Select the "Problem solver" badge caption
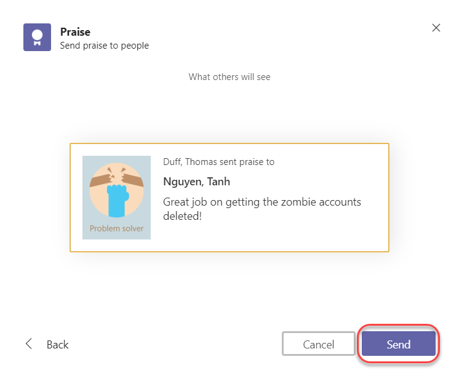459x378 pixels. 116,228
